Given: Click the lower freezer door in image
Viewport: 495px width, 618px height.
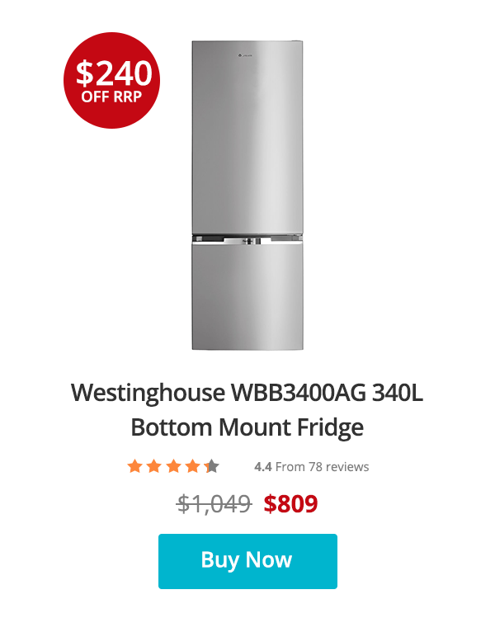Looking at the screenshot, I should click(x=247, y=296).
